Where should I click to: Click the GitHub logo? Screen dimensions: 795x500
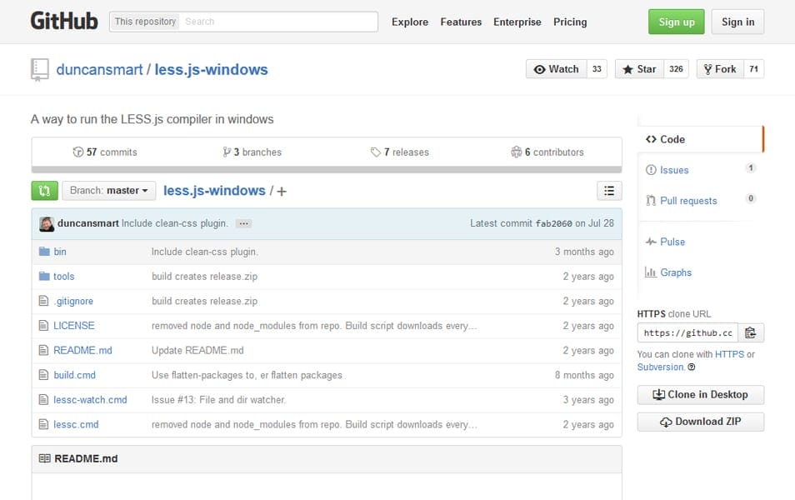tap(64, 22)
